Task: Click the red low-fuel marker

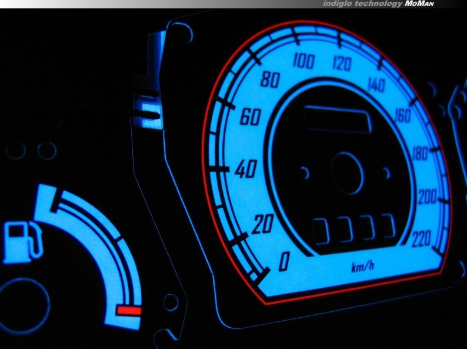Action: point(129,311)
